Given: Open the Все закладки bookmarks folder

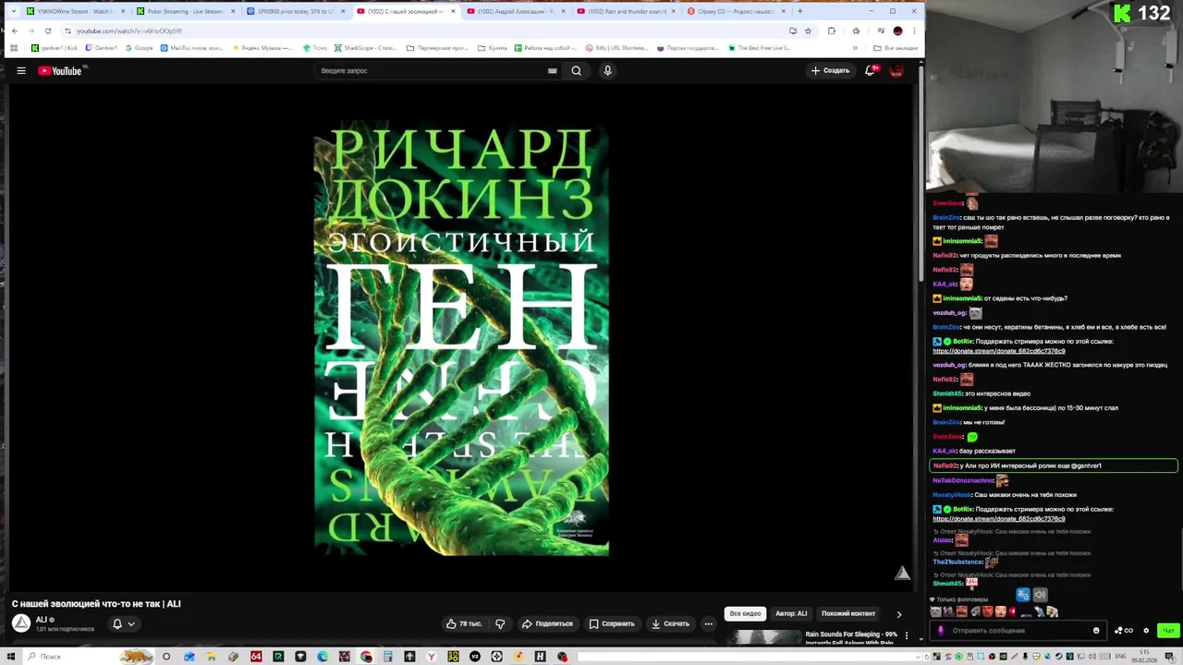Looking at the screenshot, I should click(896, 48).
